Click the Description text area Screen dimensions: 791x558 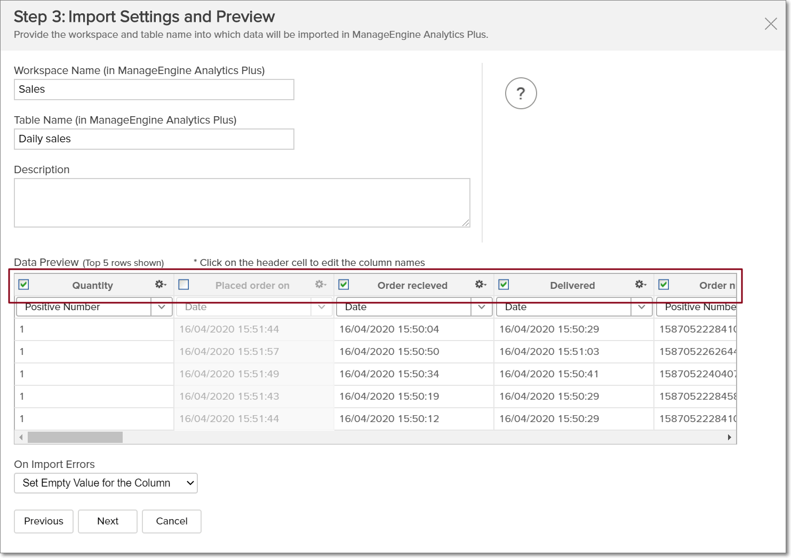point(242,203)
